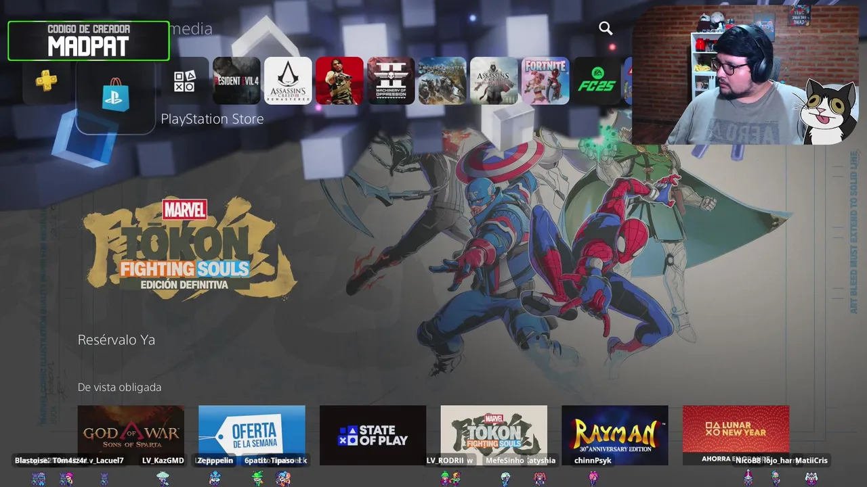This screenshot has height=487, width=867.
Task: Click the chinnPsyk viewer name
Action: [593, 461]
